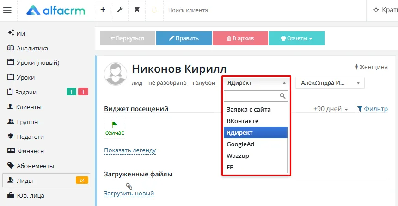Screen dimensions: 398x206
Task: Go to Уроки section
Action: coord(25,78)
